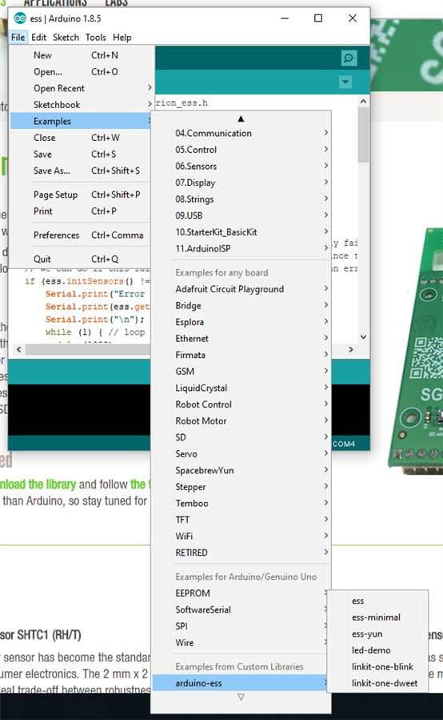Select the Examples menu entry
The image size is (443, 720).
[82, 121]
